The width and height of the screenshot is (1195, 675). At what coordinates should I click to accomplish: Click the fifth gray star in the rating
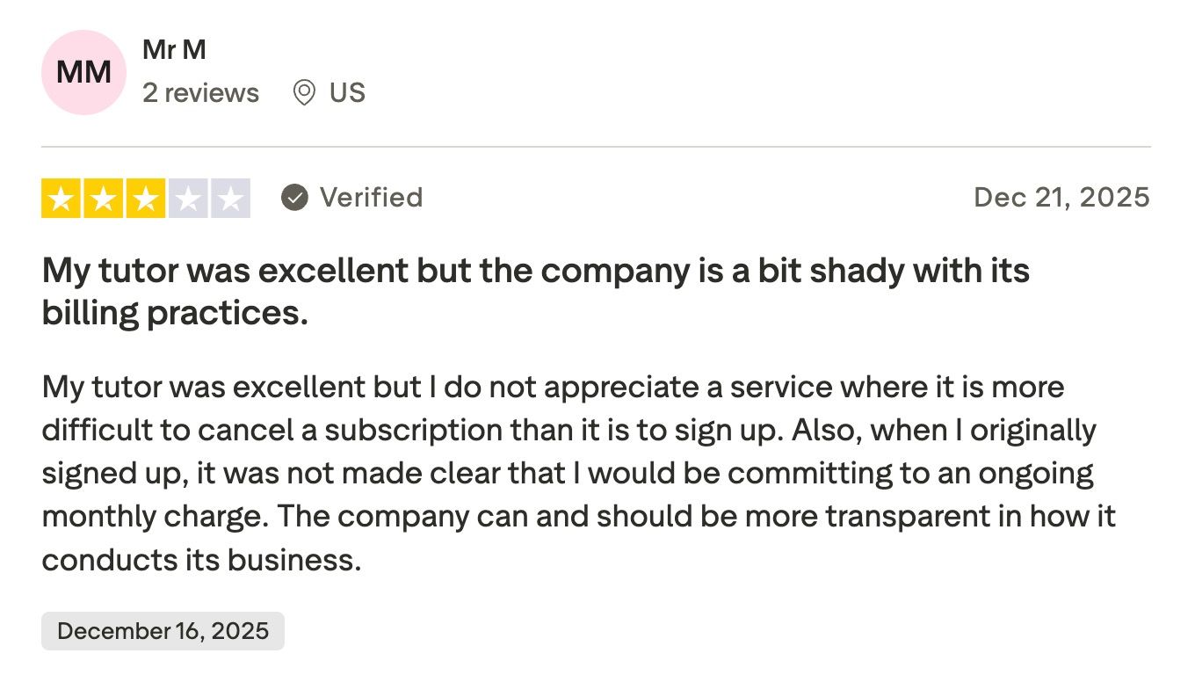tap(229, 198)
